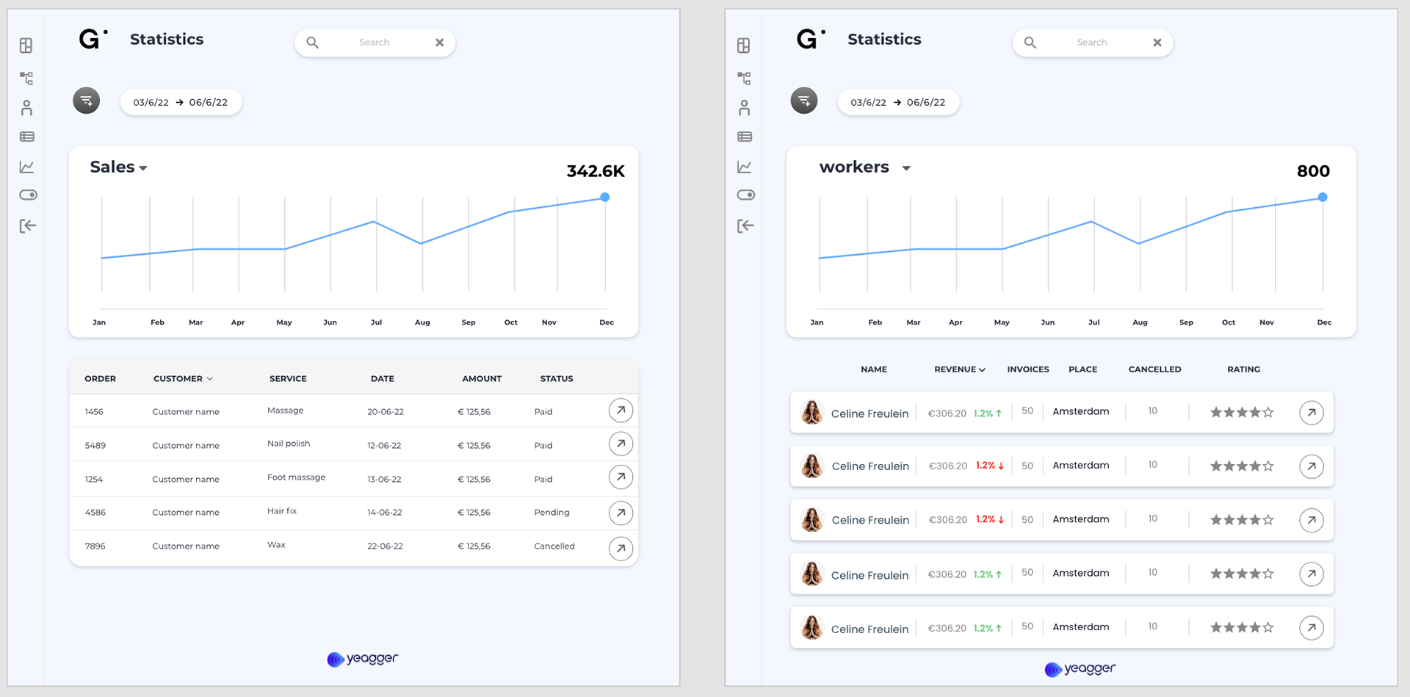Toggle the switch icon in the right sidebar
Screen dimensions: 1410x697
[x=745, y=195]
